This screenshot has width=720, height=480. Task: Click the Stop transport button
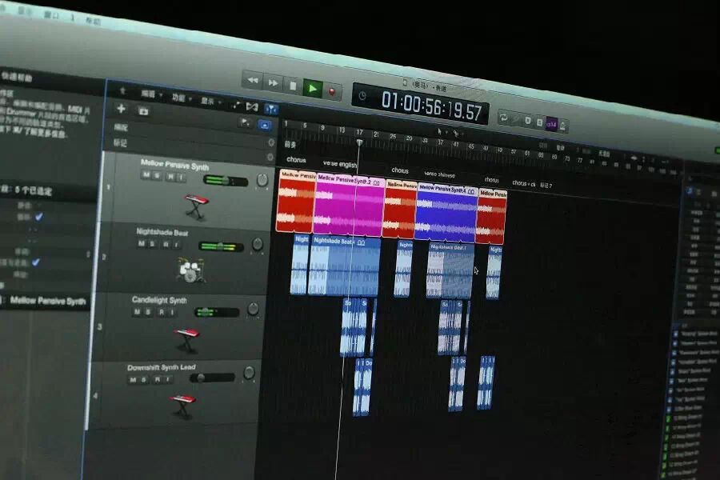click(x=293, y=86)
